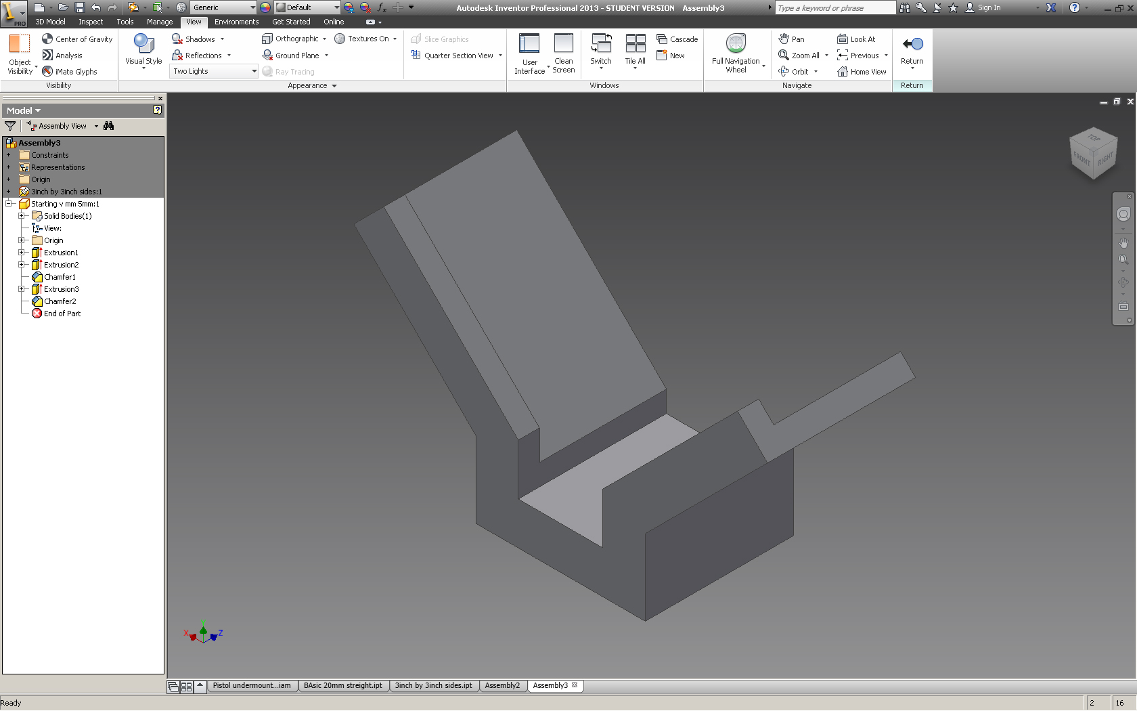This screenshot has width=1137, height=711.
Task: Select the Orbit tool
Action: [x=793, y=72]
